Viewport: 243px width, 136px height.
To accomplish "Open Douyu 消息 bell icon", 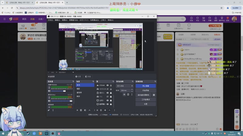I will (216, 19).
